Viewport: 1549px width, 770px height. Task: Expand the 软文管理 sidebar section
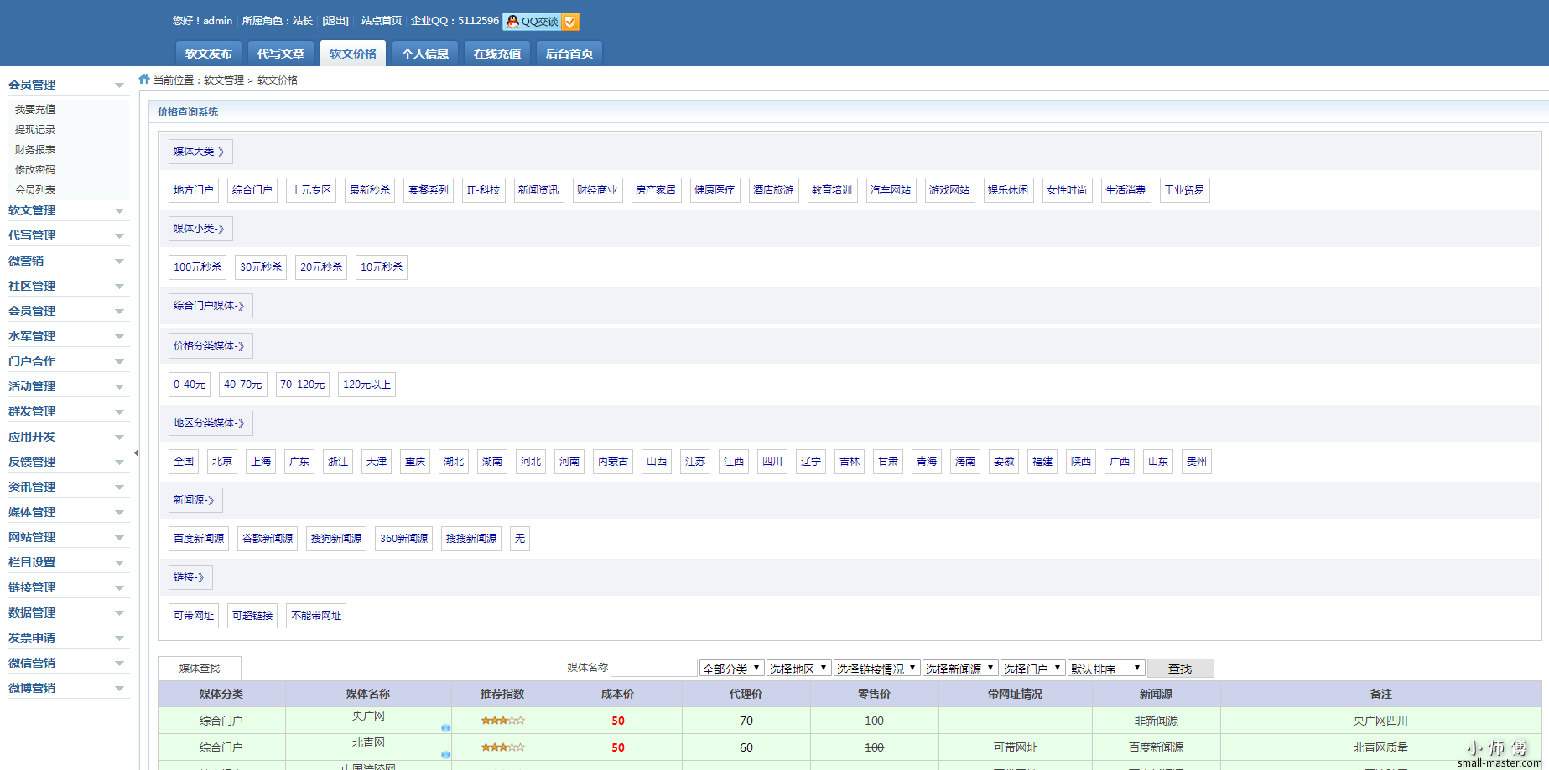67,210
